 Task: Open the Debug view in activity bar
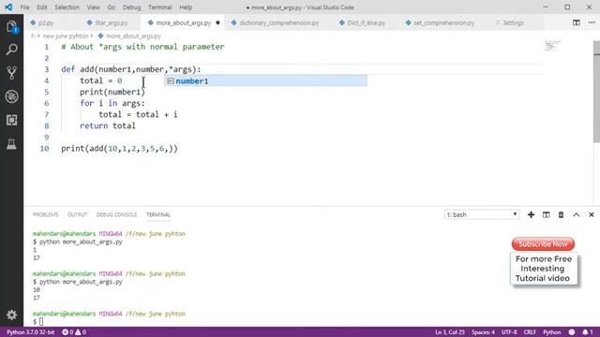[x=11, y=96]
